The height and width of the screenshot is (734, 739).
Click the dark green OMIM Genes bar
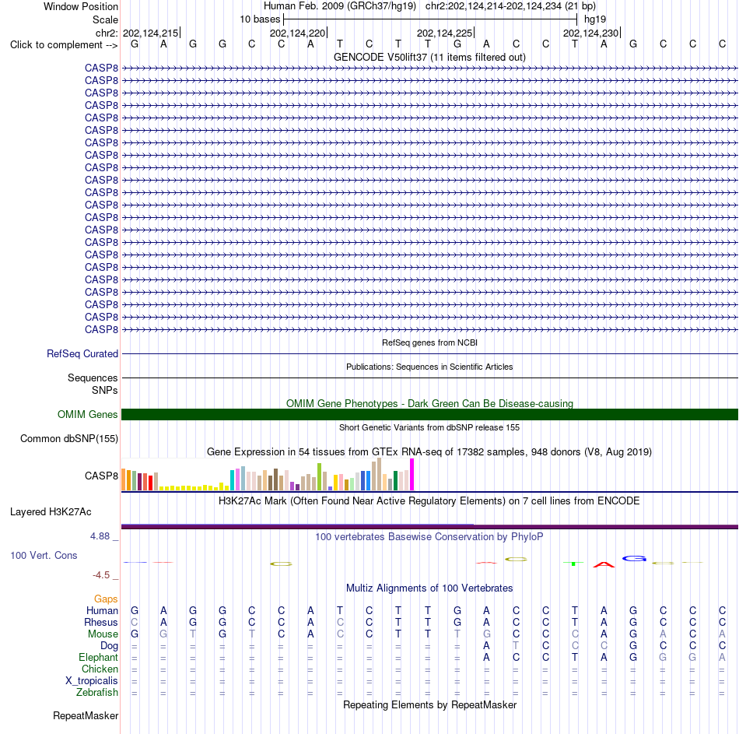429,415
